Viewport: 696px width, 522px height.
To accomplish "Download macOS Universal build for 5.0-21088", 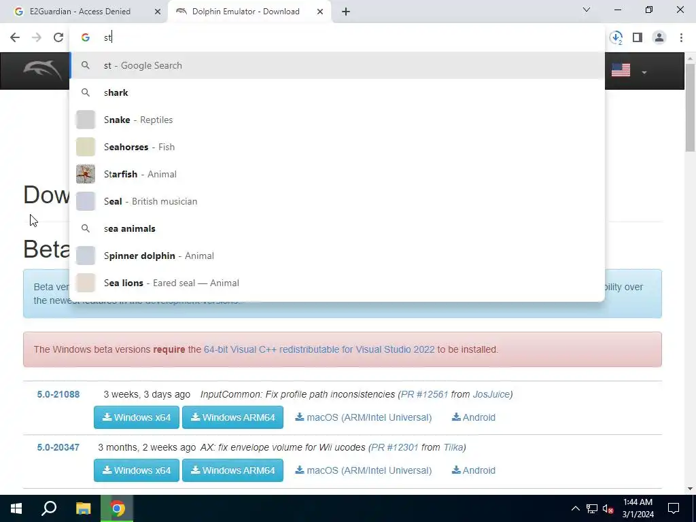I will (364, 417).
